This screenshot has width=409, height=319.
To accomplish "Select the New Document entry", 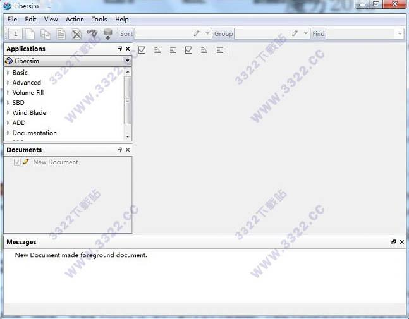I will click(x=55, y=162).
